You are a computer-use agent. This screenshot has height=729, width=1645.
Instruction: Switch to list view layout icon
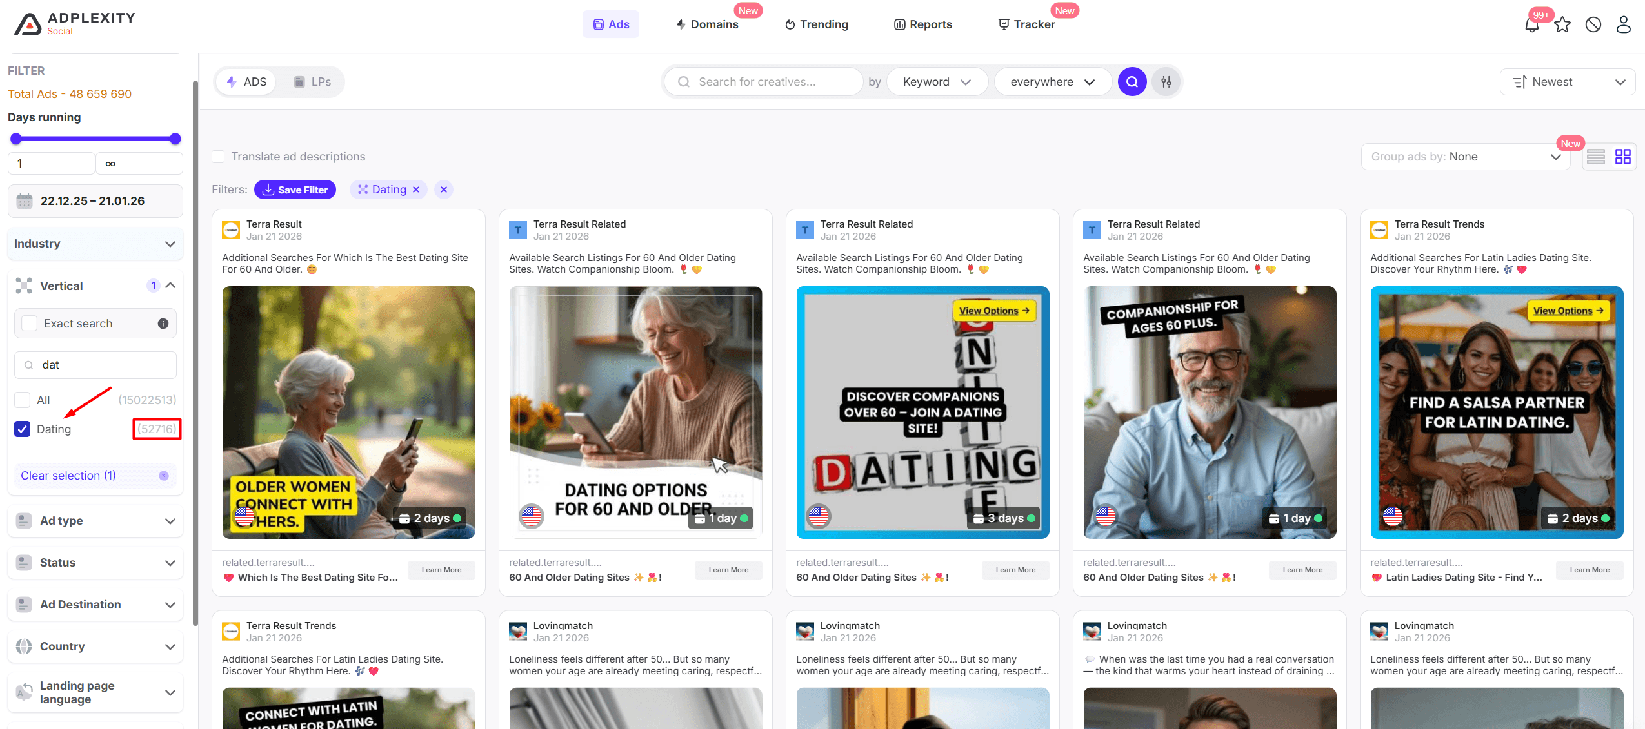tap(1596, 157)
